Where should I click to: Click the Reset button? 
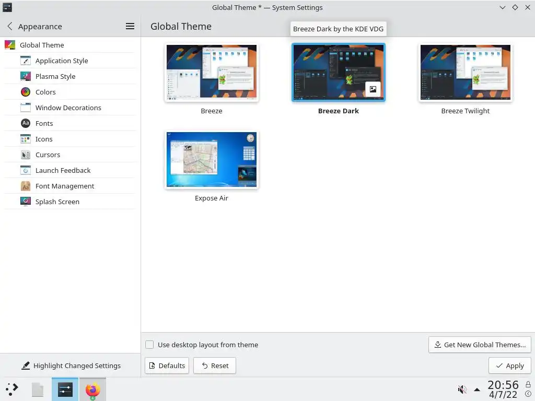coord(215,365)
